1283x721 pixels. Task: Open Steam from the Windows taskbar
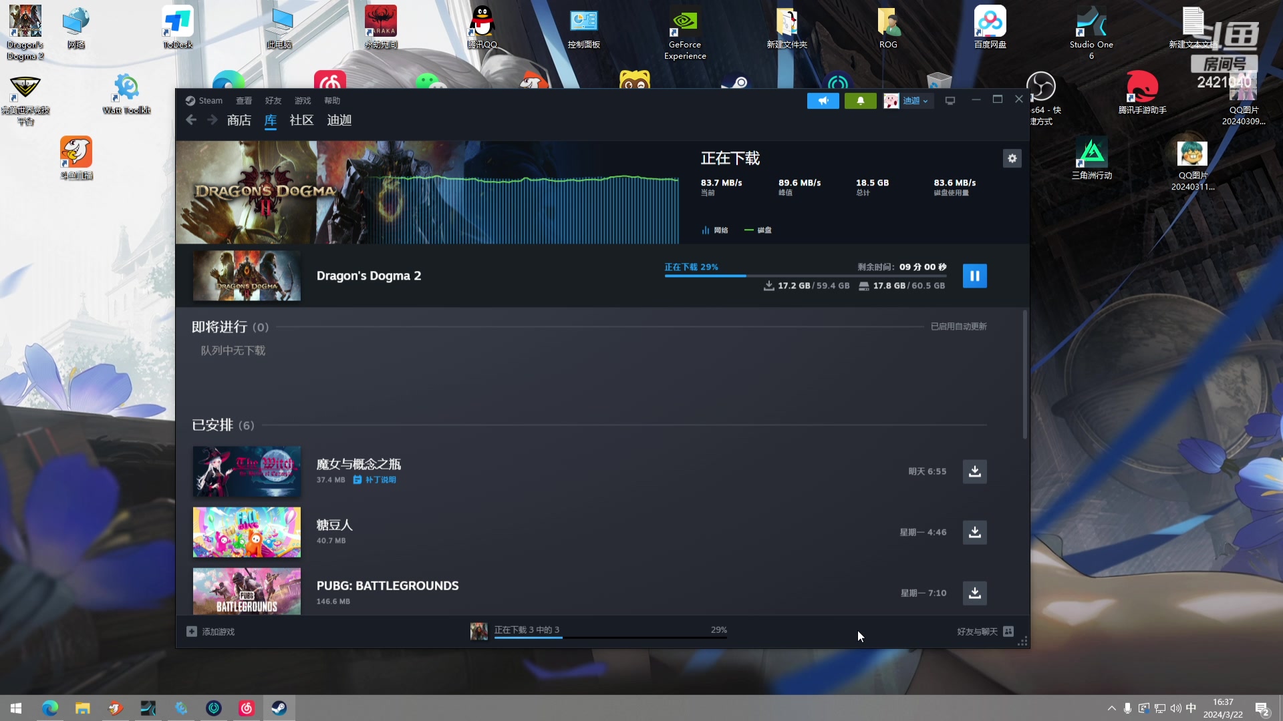279,708
